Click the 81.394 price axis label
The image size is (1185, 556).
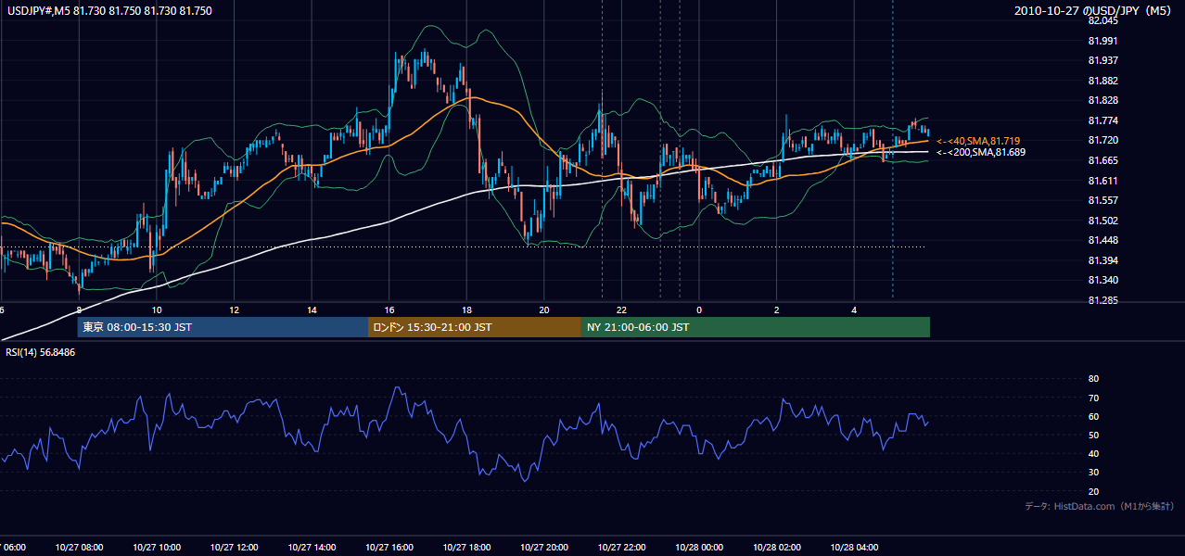click(1104, 260)
